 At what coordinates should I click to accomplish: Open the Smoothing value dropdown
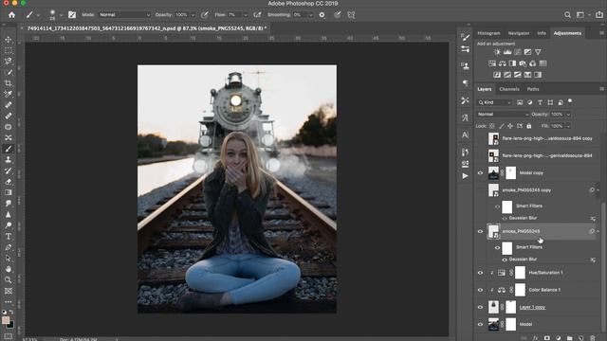310,15
